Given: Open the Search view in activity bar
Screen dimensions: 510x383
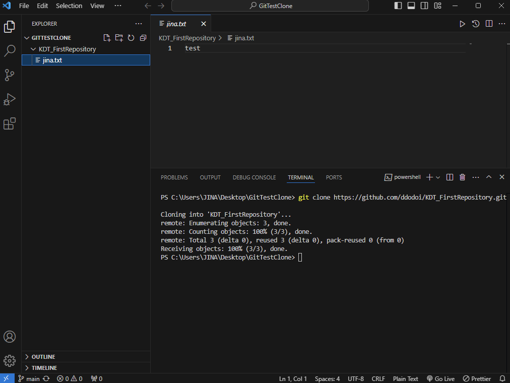Looking at the screenshot, I should coord(10,51).
